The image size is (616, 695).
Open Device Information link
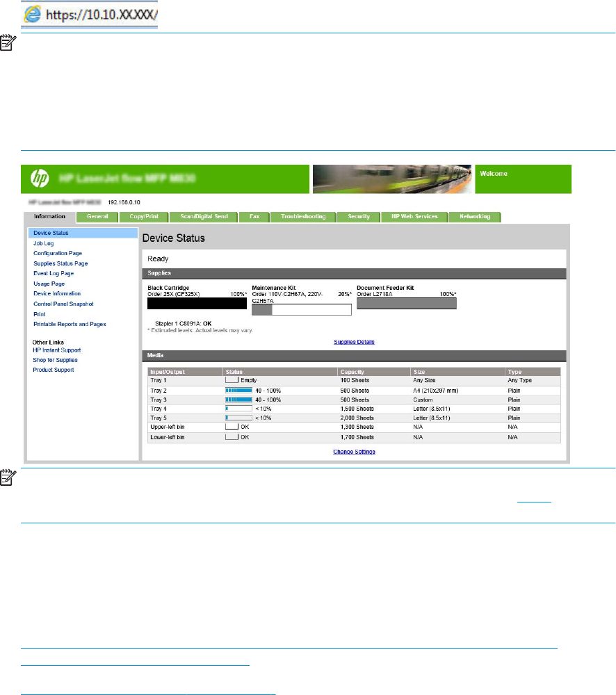[57, 293]
